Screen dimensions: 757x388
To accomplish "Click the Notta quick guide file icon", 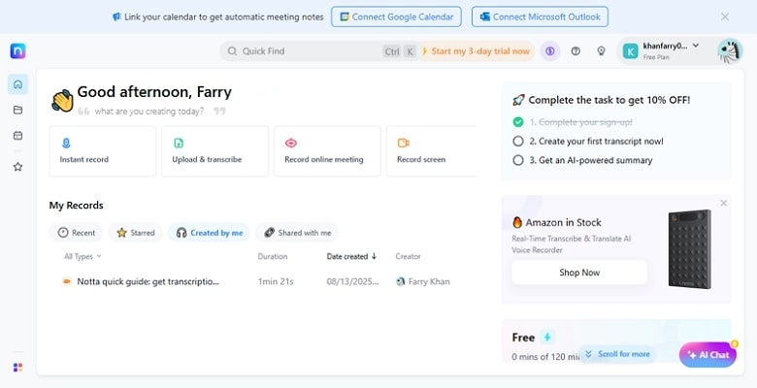I will [x=67, y=281].
